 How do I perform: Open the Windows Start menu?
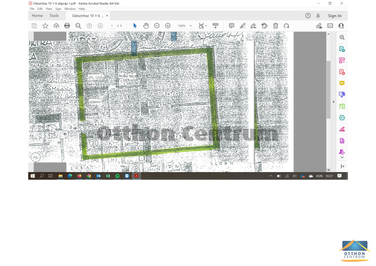pyautogui.click(x=33, y=176)
